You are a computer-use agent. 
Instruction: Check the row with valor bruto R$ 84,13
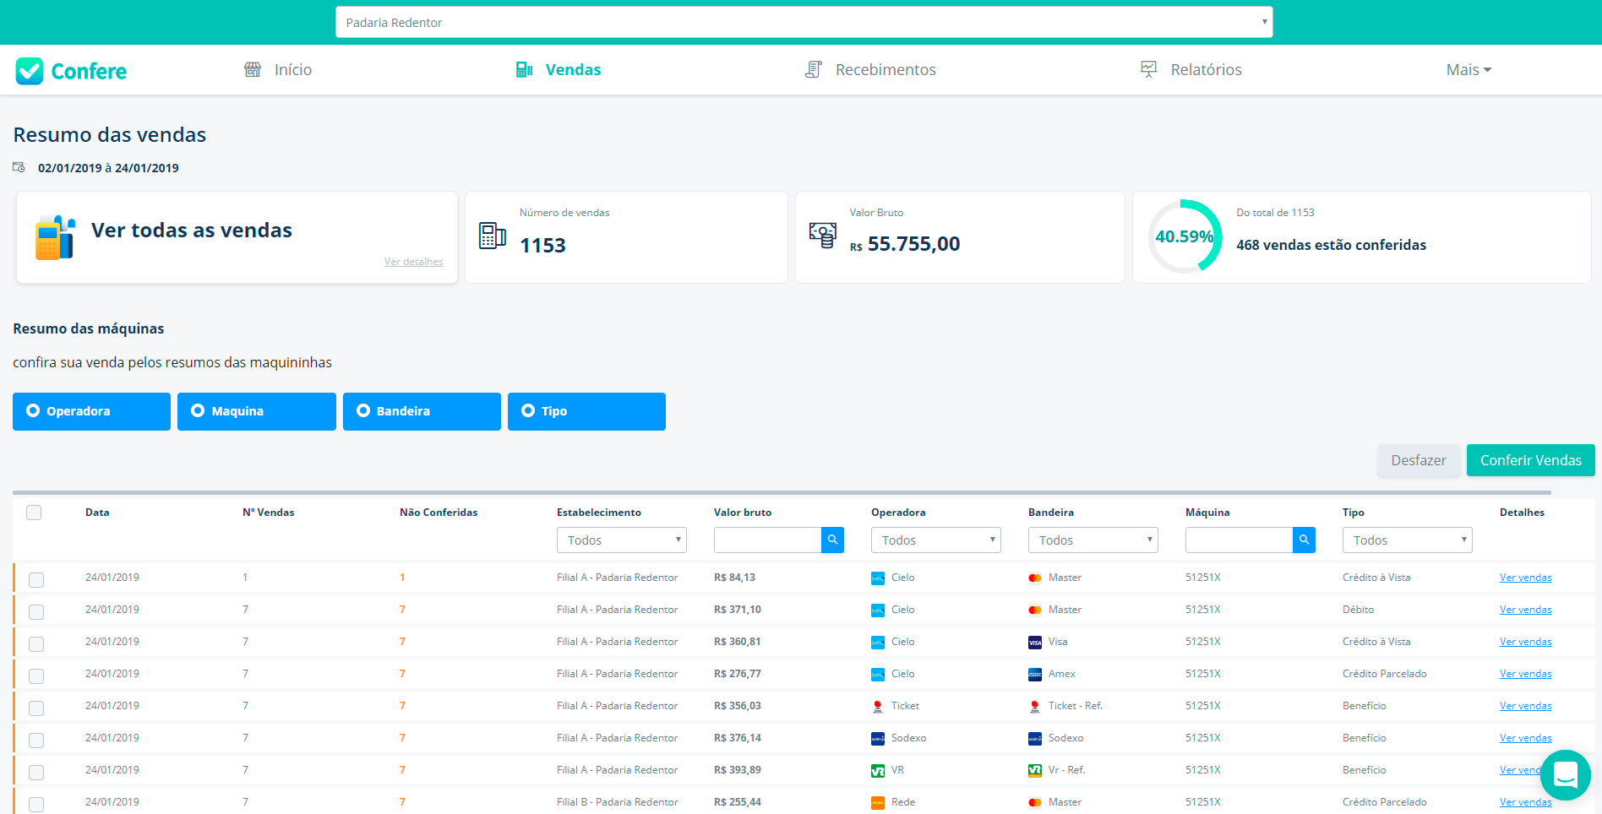pos(36,580)
